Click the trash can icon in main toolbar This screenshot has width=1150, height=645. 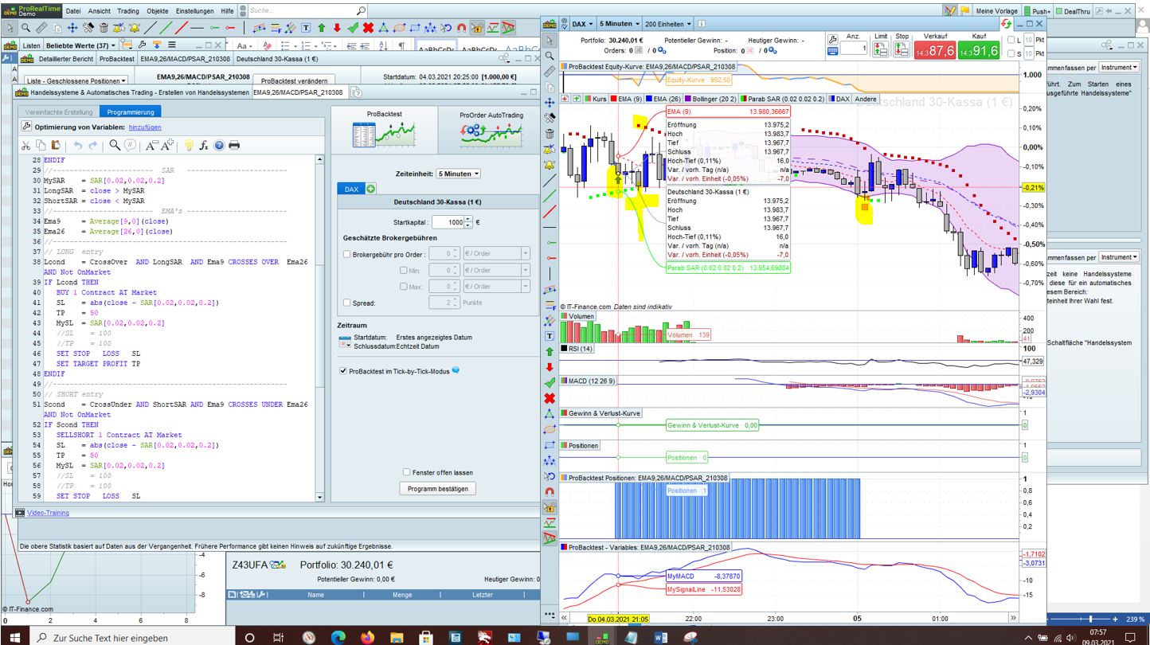(x=103, y=28)
